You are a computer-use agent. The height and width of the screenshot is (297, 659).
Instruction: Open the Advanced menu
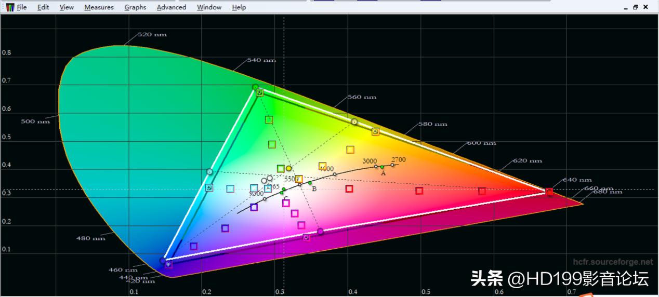(x=172, y=7)
